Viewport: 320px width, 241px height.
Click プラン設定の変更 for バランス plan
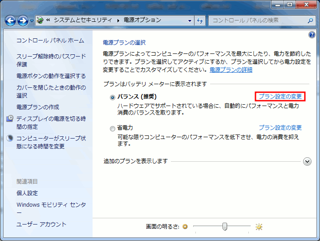click(x=280, y=96)
